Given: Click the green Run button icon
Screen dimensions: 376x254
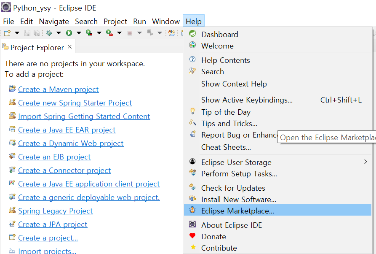Looking at the screenshot, I should (x=69, y=33).
